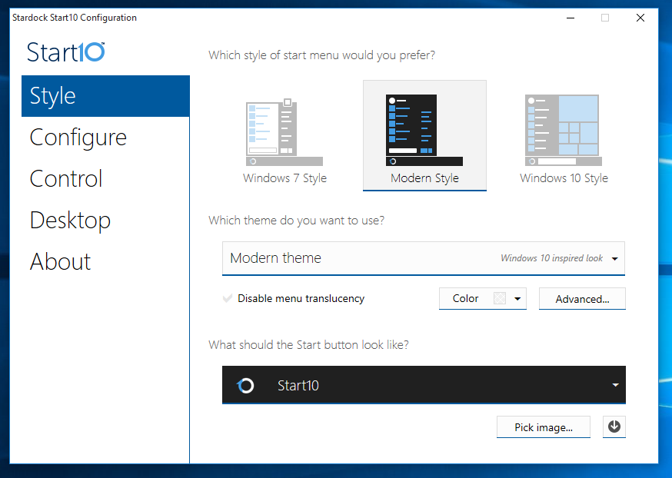This screenshot has width=672, height=478.
Task: Go to the Control section
Action: pyautogui.click(x=66, y=178)
